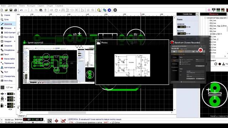Click the Ширина board width field
The image size is (228, 128).
[182, 27]
